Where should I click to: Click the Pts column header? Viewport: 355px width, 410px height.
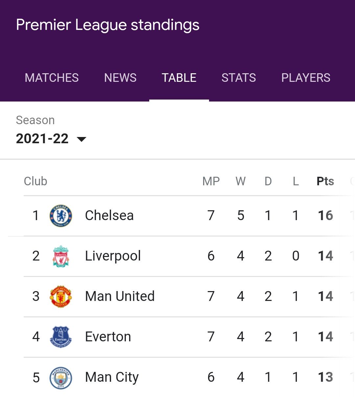325,181
